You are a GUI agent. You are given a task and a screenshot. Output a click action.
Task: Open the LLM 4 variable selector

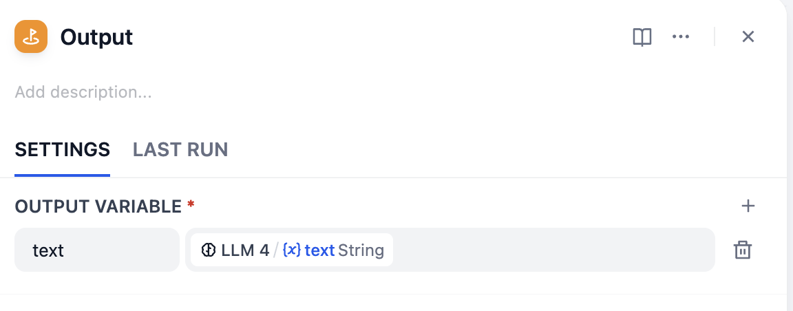(291, 250)
